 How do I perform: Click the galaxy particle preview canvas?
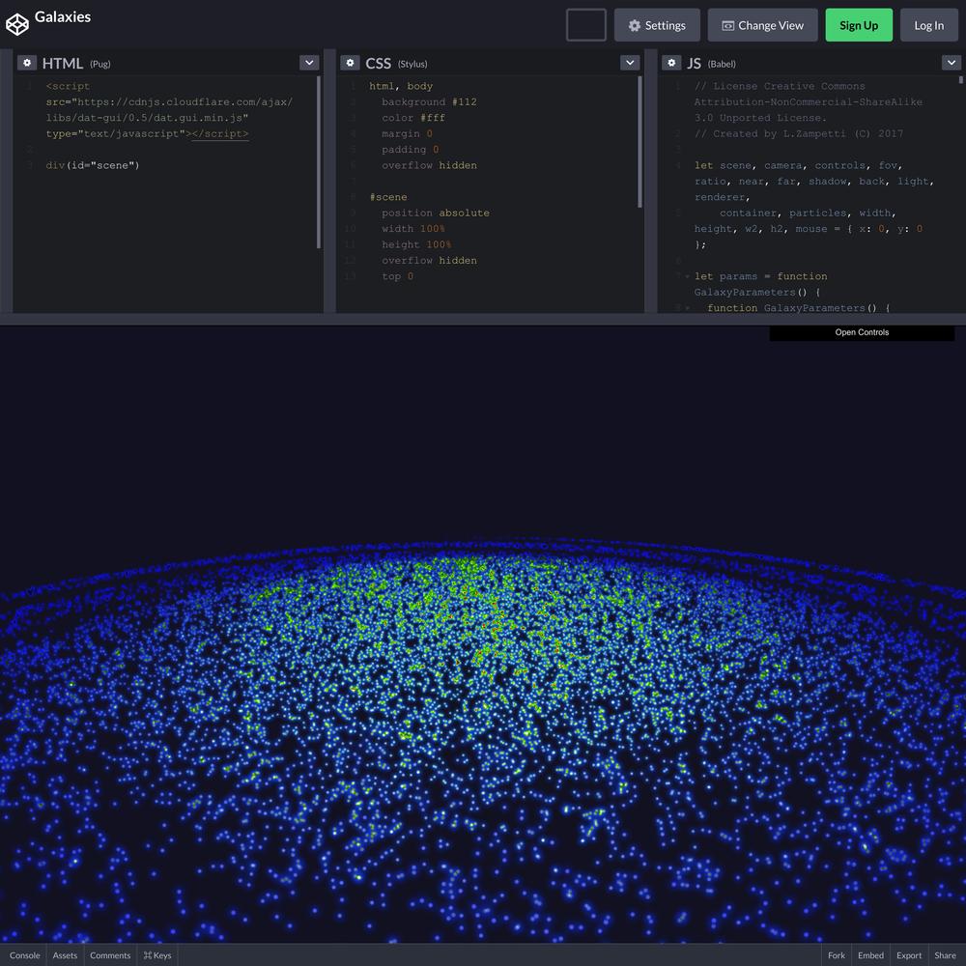483,635
